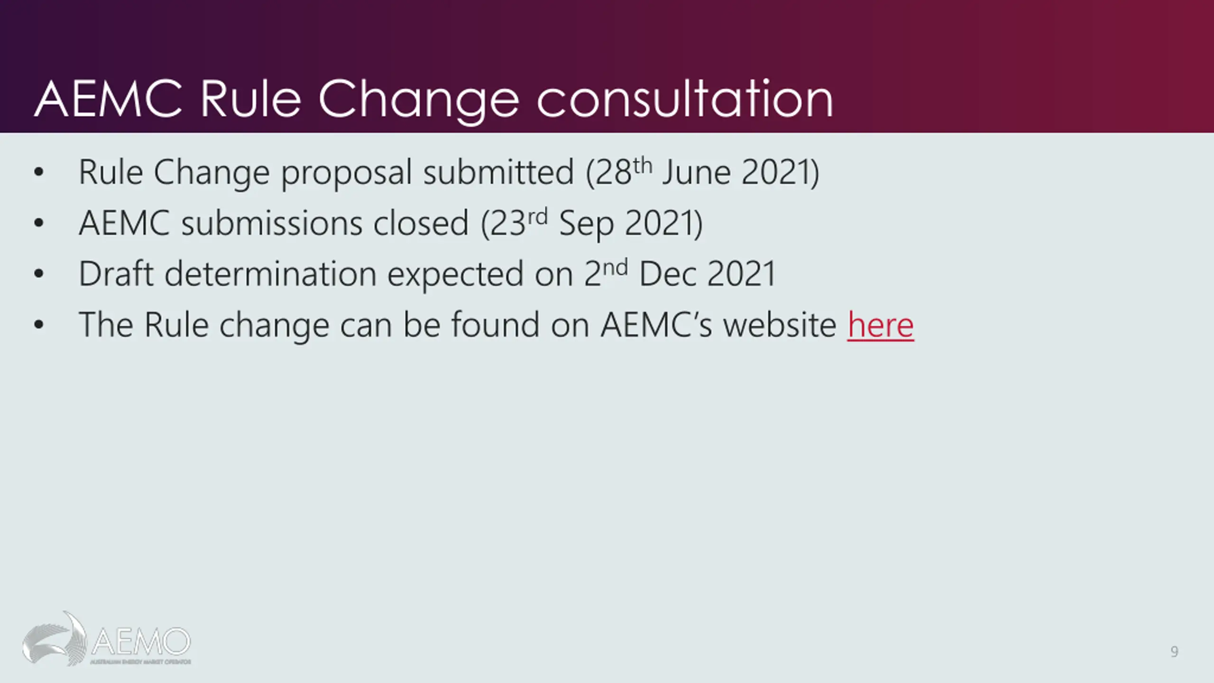Click bullet marker before The Rule change
This screenshot has height=683, width=1214.
[39, 325]
